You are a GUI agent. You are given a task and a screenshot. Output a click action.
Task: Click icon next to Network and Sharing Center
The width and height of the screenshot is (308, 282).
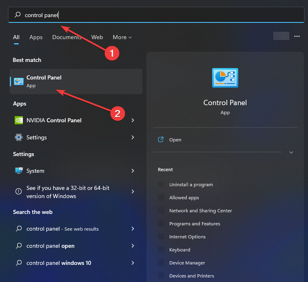tap(161, 211)
